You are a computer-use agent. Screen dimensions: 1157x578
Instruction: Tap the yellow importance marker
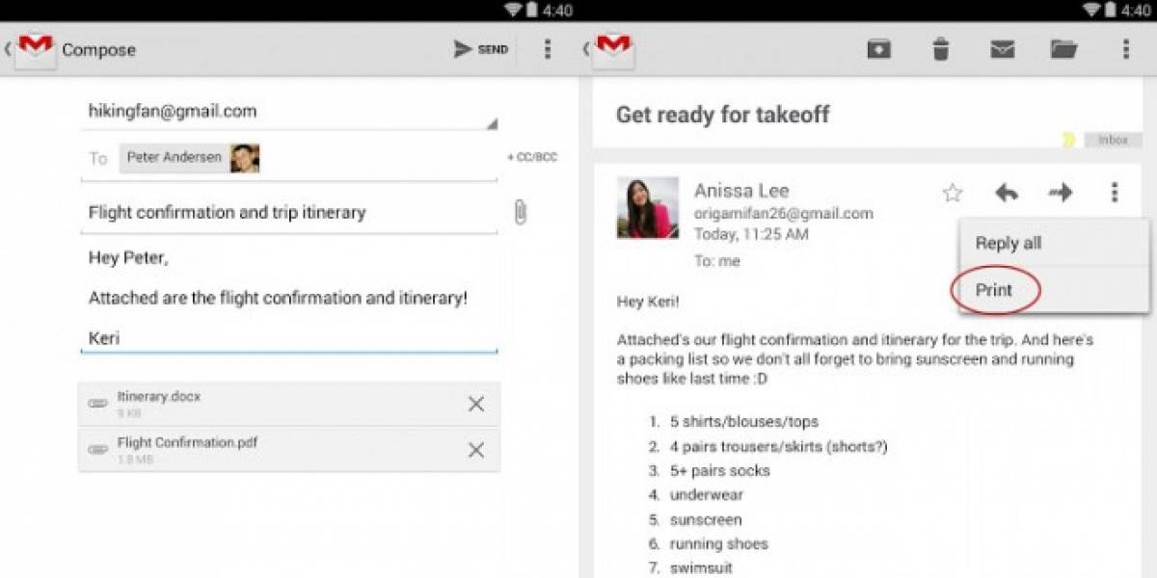pos(1068,140)
